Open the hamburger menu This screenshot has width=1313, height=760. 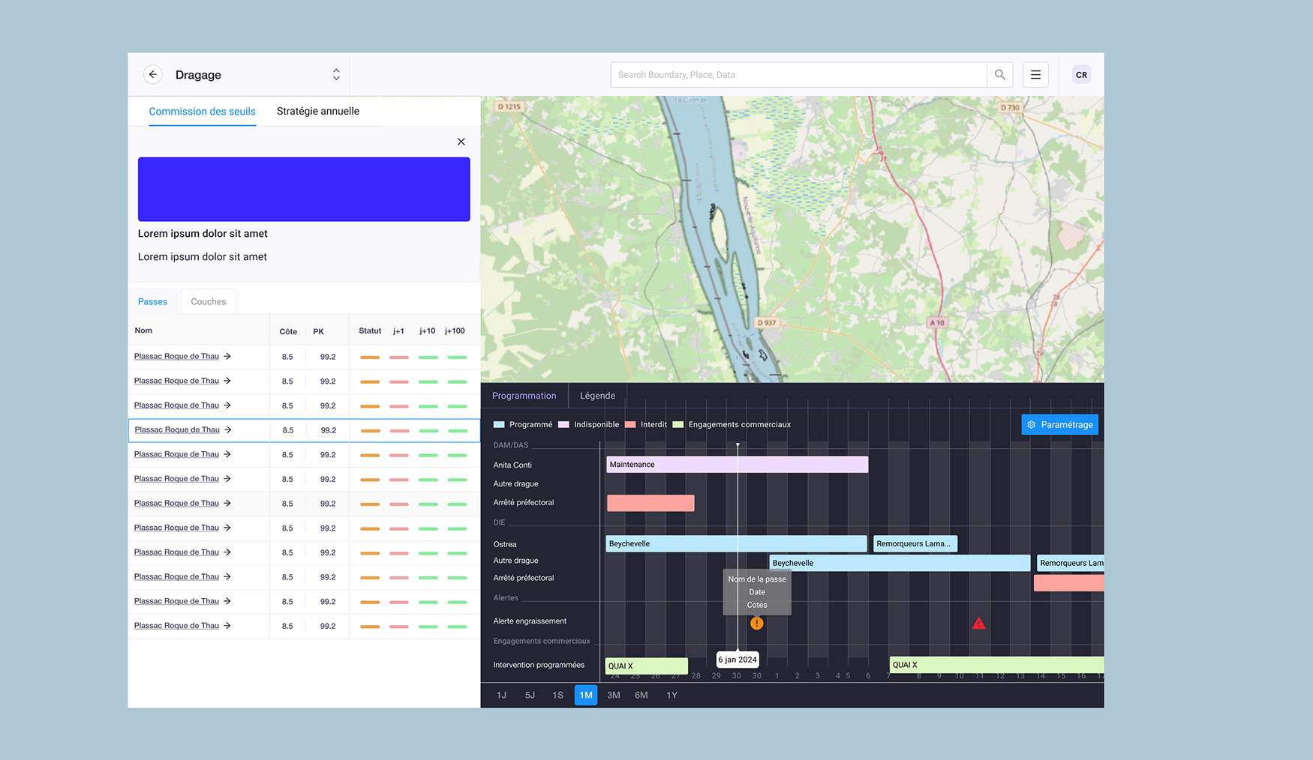point(1035,74)
